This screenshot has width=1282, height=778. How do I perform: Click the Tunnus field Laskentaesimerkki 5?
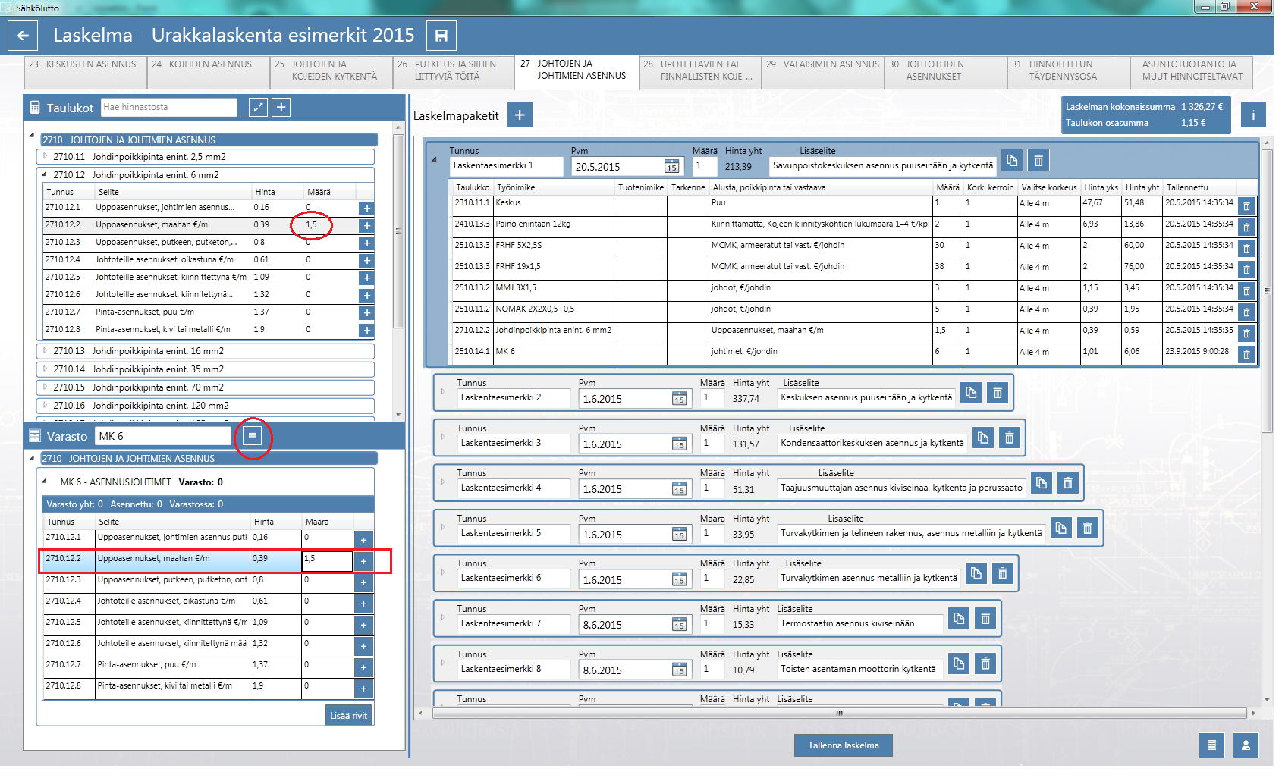[514, 533]
